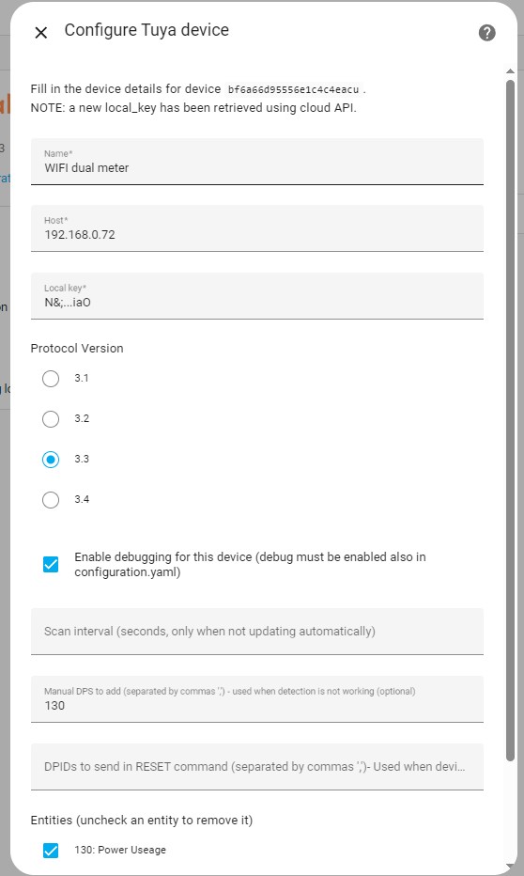
Task: Uncheck the 130: Power Useage entity
Action: pos(51,851)
